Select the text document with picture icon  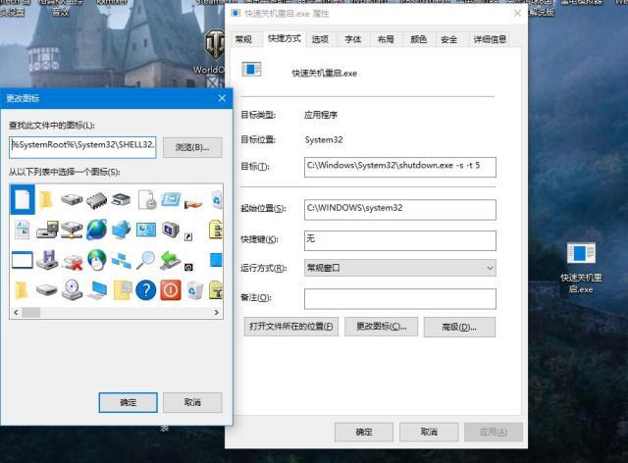23,230
